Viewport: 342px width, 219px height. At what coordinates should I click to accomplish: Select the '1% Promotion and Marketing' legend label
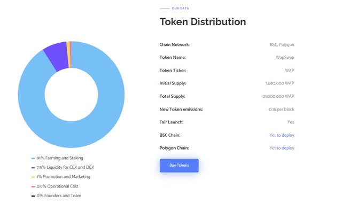63,177
